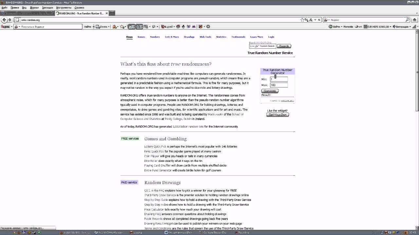Open the Lists & More navigation item
This screenshot has height=235, width=419.
[172, 37]
